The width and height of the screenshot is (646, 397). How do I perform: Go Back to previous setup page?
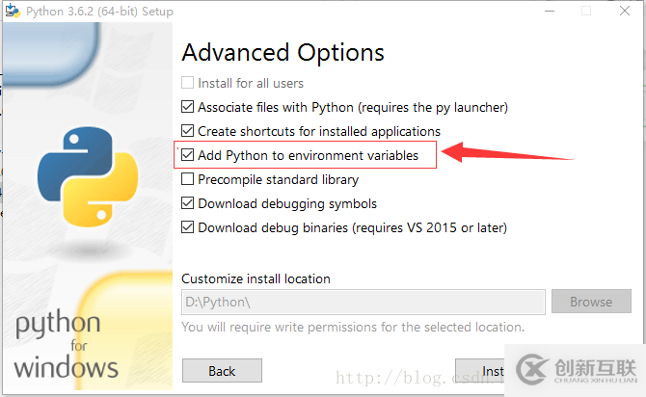point(222,371)
